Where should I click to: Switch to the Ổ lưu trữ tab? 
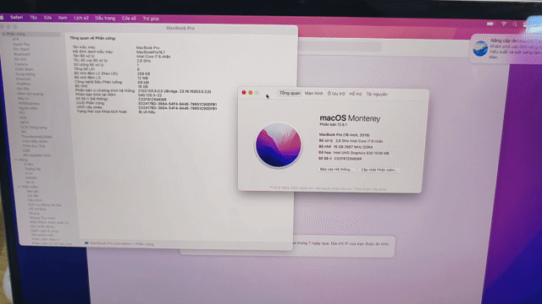336,94
